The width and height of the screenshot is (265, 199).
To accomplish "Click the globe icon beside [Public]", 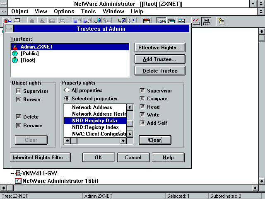I will (x=15, y=53).
